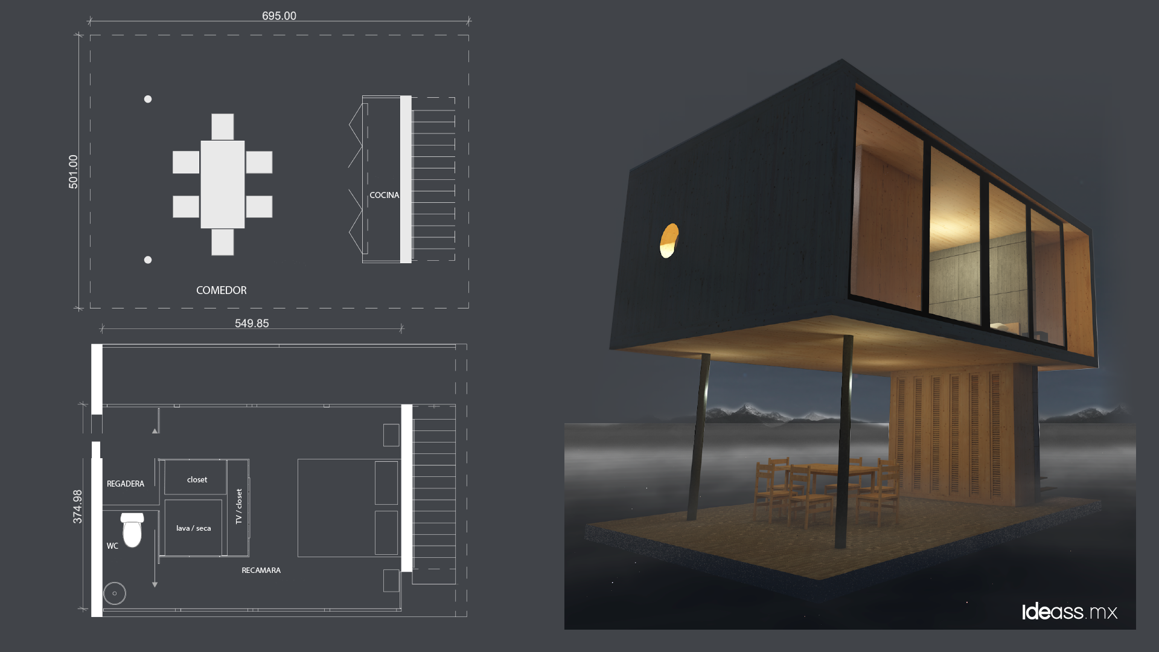Click the RECAMARA room label
Viewport: 1159px width, 652px height.
[261, 570]
